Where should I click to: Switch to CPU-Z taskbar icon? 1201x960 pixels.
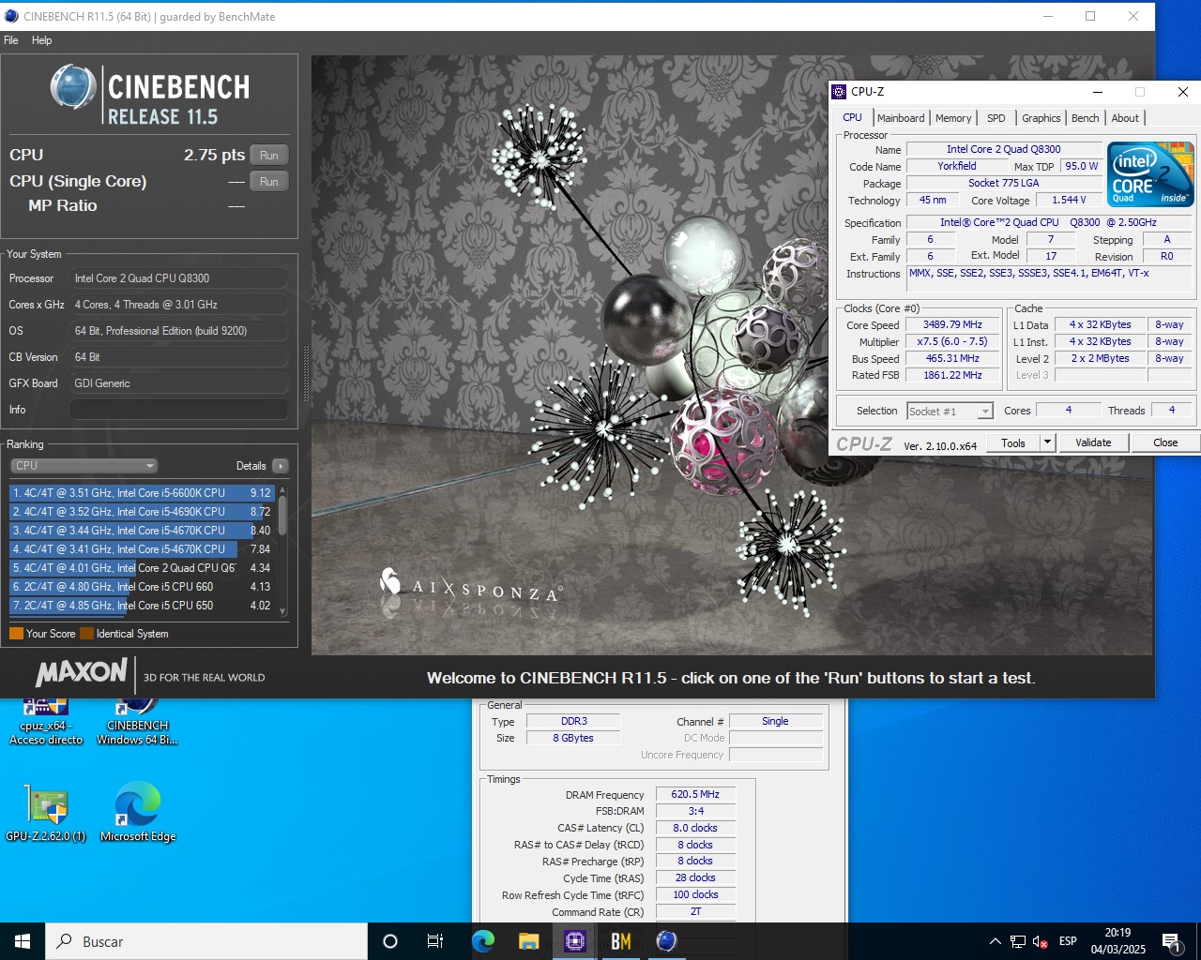point(574,941)
